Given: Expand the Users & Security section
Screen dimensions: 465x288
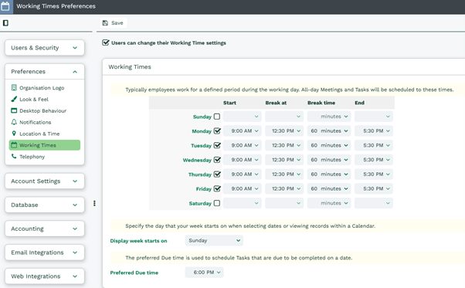Looking at the screenshot, I should (45, 48).
